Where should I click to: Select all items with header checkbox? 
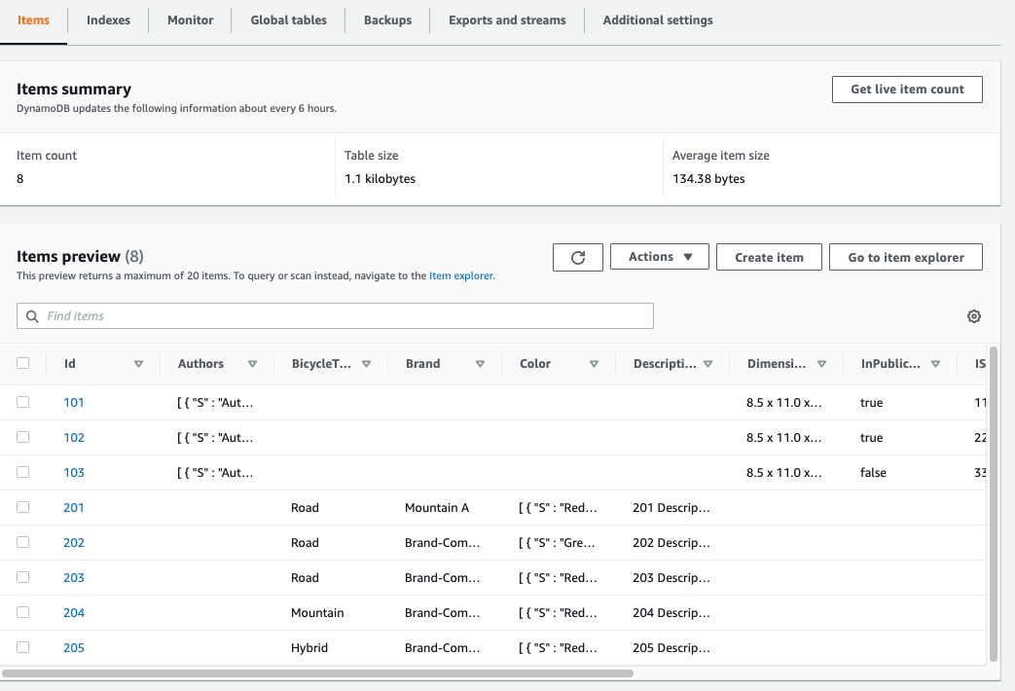pyautogui.click(x=22, y=363)
